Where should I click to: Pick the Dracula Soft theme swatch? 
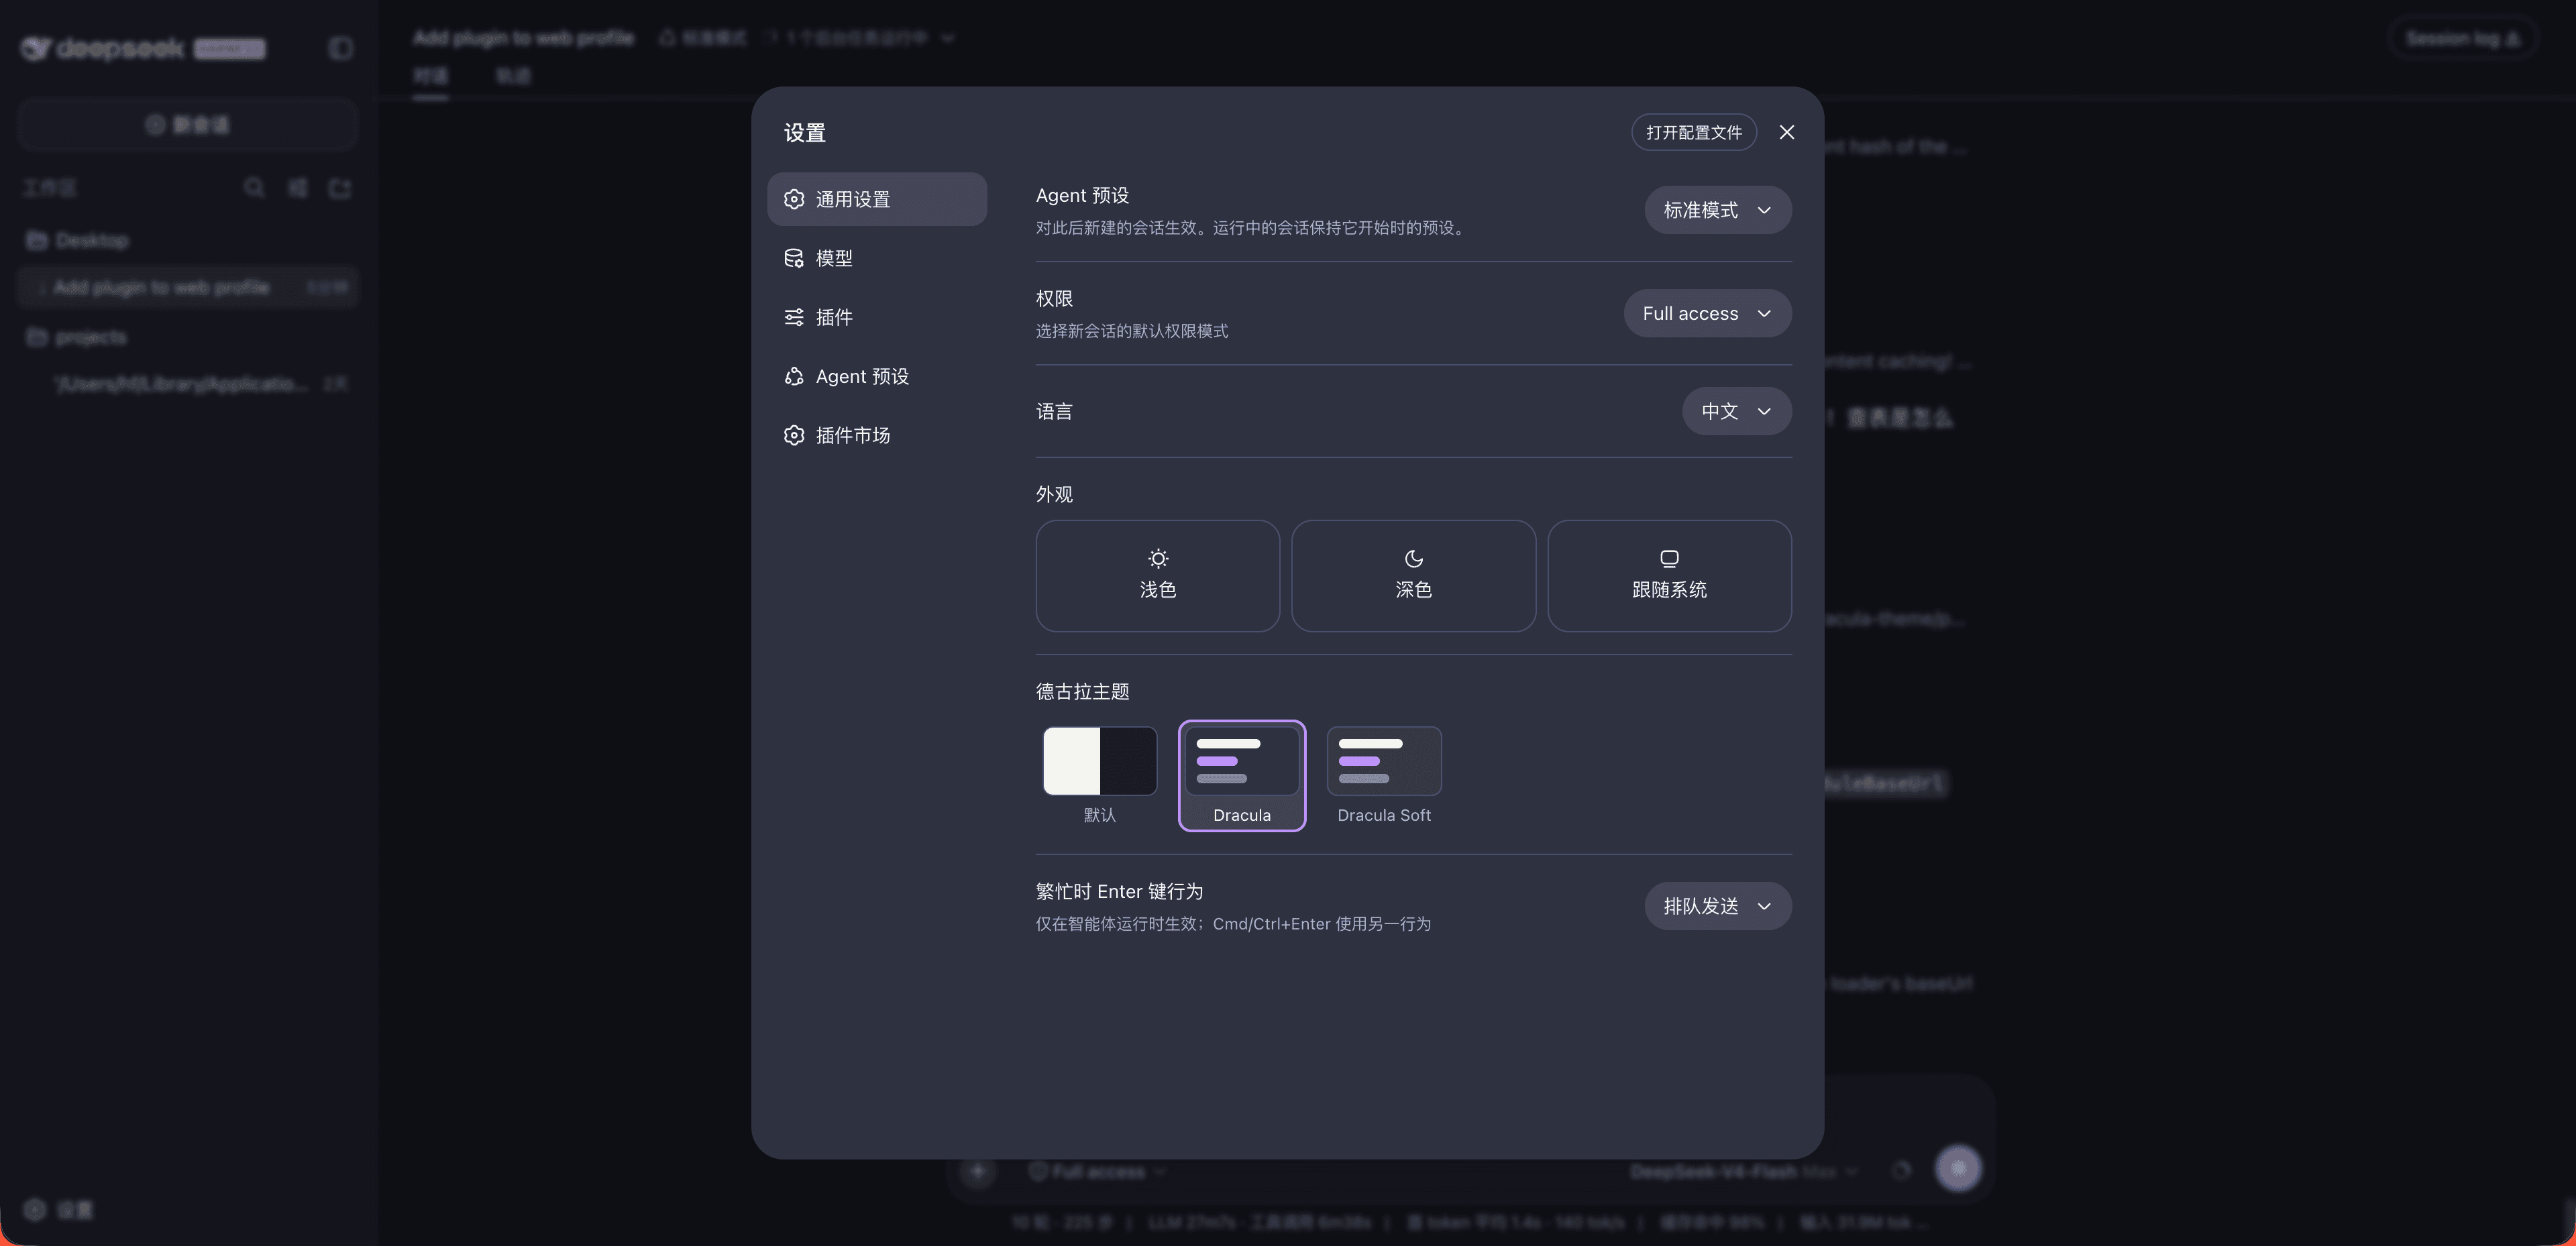1384,775
